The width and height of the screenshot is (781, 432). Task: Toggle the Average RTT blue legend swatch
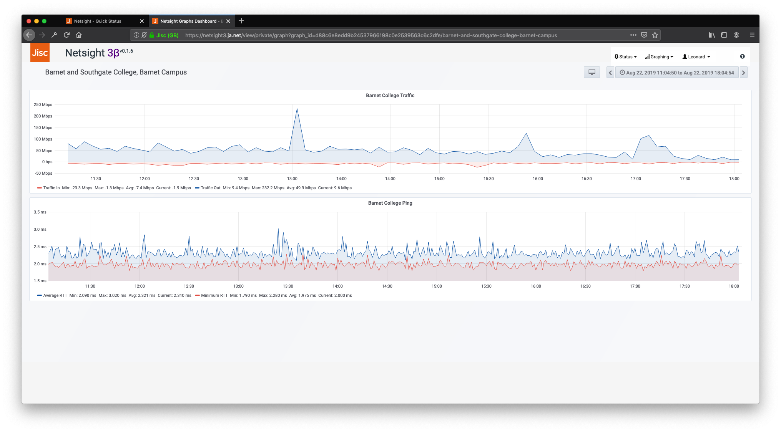pos(40,295)
